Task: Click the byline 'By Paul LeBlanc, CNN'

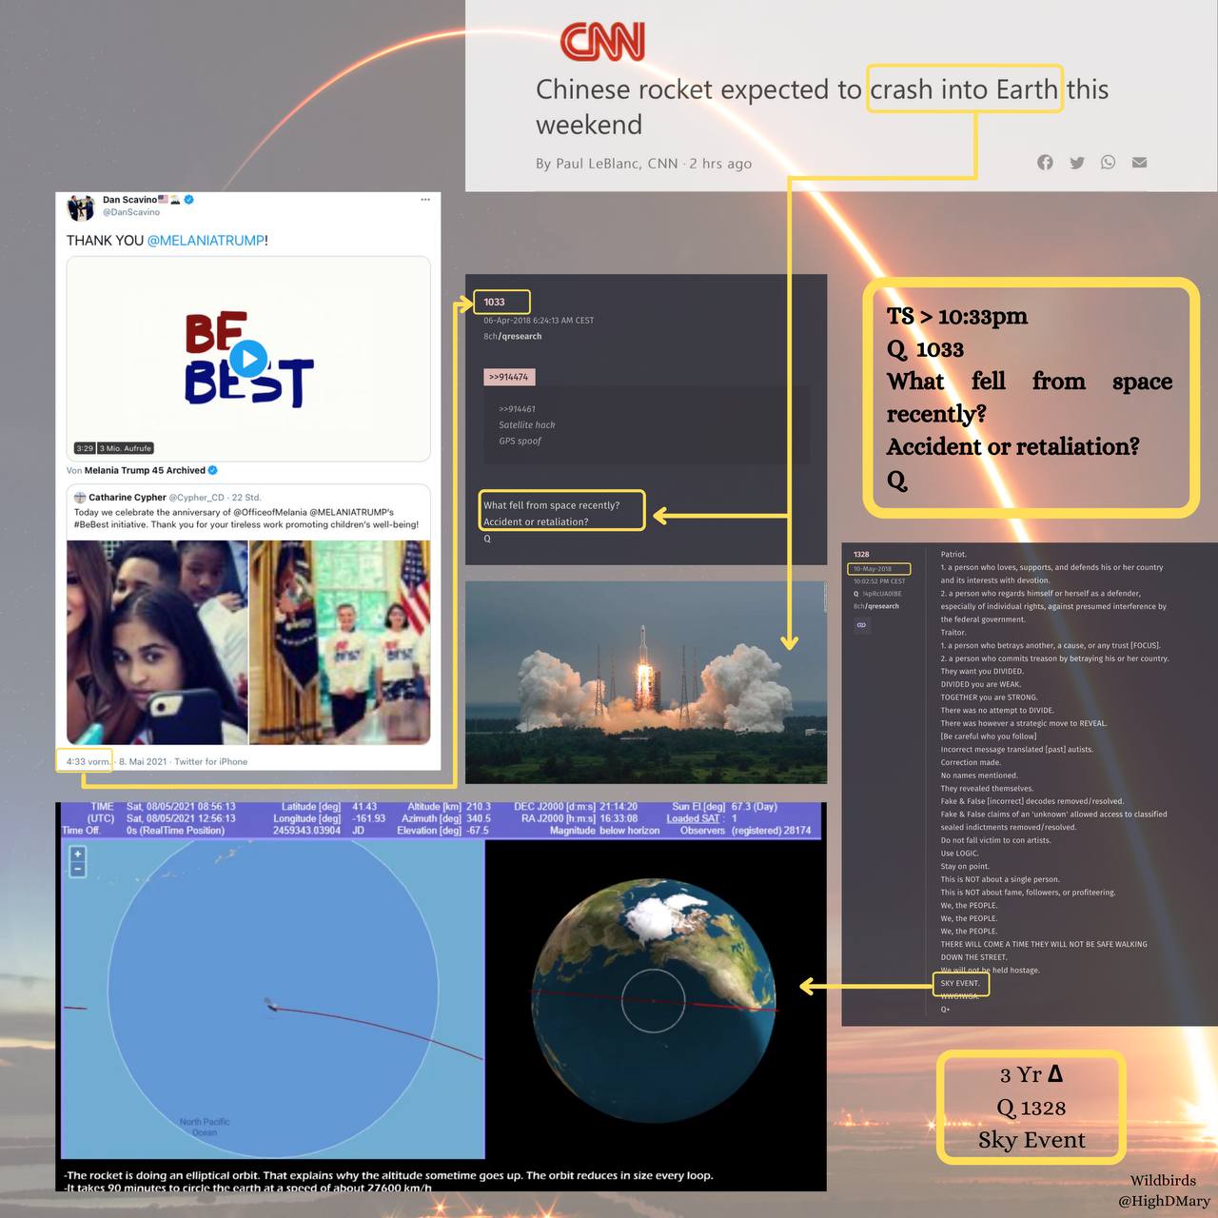Action: pos(607,164)
